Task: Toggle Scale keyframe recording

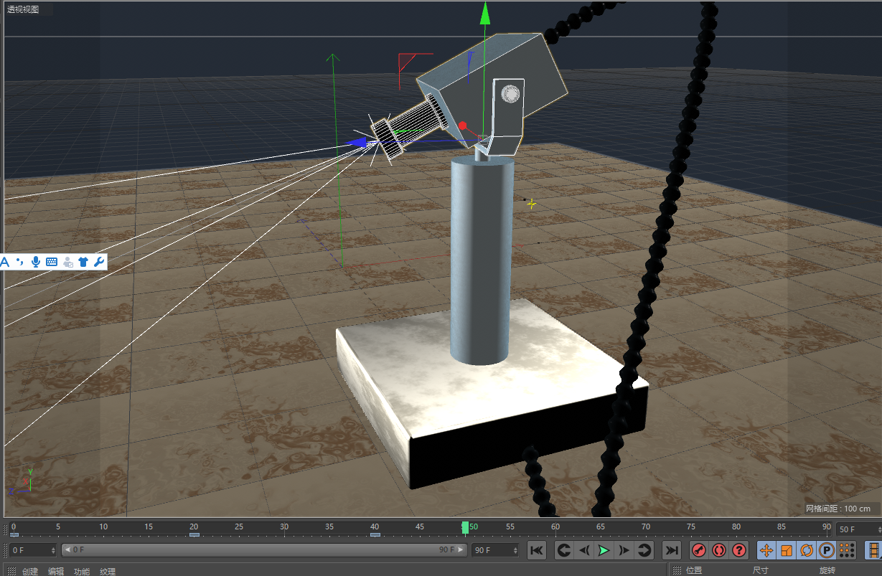Action: tap(787, 550)
